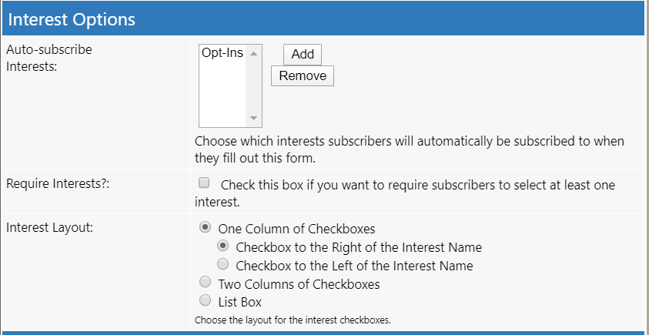Choose Checkbox to the Left radio button
The height and width of the screenshot is (335, 649).
[x=222, y=264]
